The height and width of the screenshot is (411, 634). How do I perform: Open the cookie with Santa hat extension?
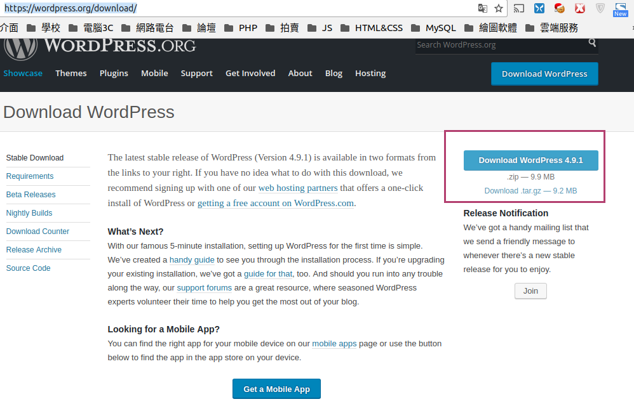coord(560,8)
